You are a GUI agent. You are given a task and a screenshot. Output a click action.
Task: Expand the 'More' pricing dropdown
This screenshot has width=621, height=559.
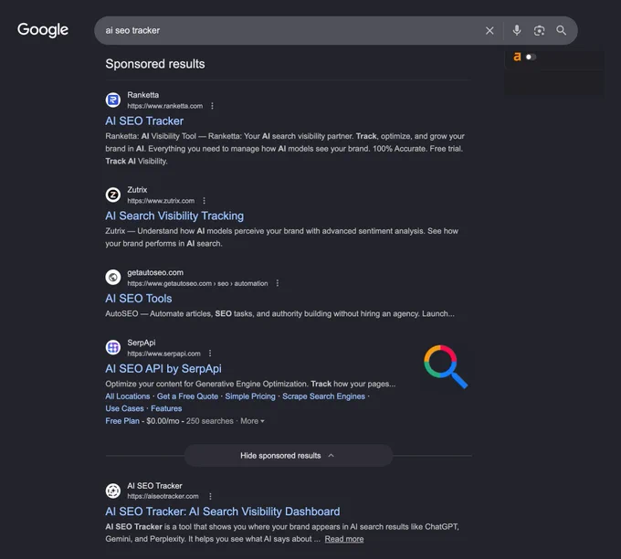[x=252, y=421]
